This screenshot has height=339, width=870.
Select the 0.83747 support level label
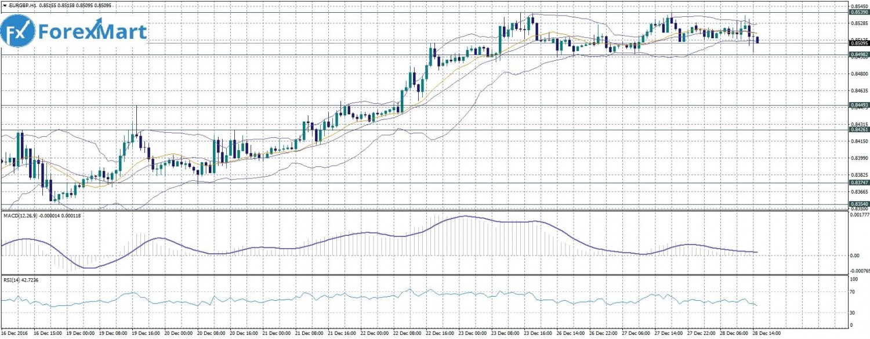(858, 183)
